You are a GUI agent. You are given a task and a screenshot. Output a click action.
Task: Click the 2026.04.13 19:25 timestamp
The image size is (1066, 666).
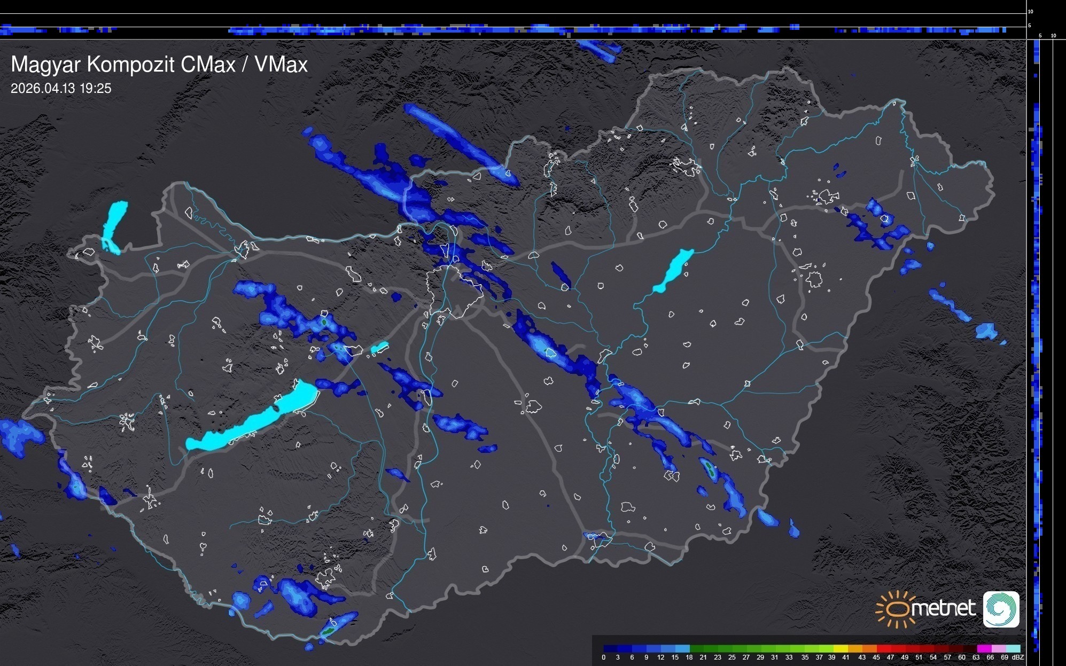click(61, 88)
